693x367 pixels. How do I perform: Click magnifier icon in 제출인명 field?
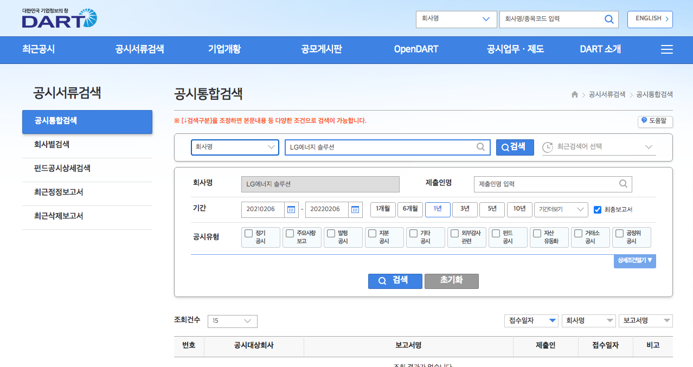coord(623,183)
